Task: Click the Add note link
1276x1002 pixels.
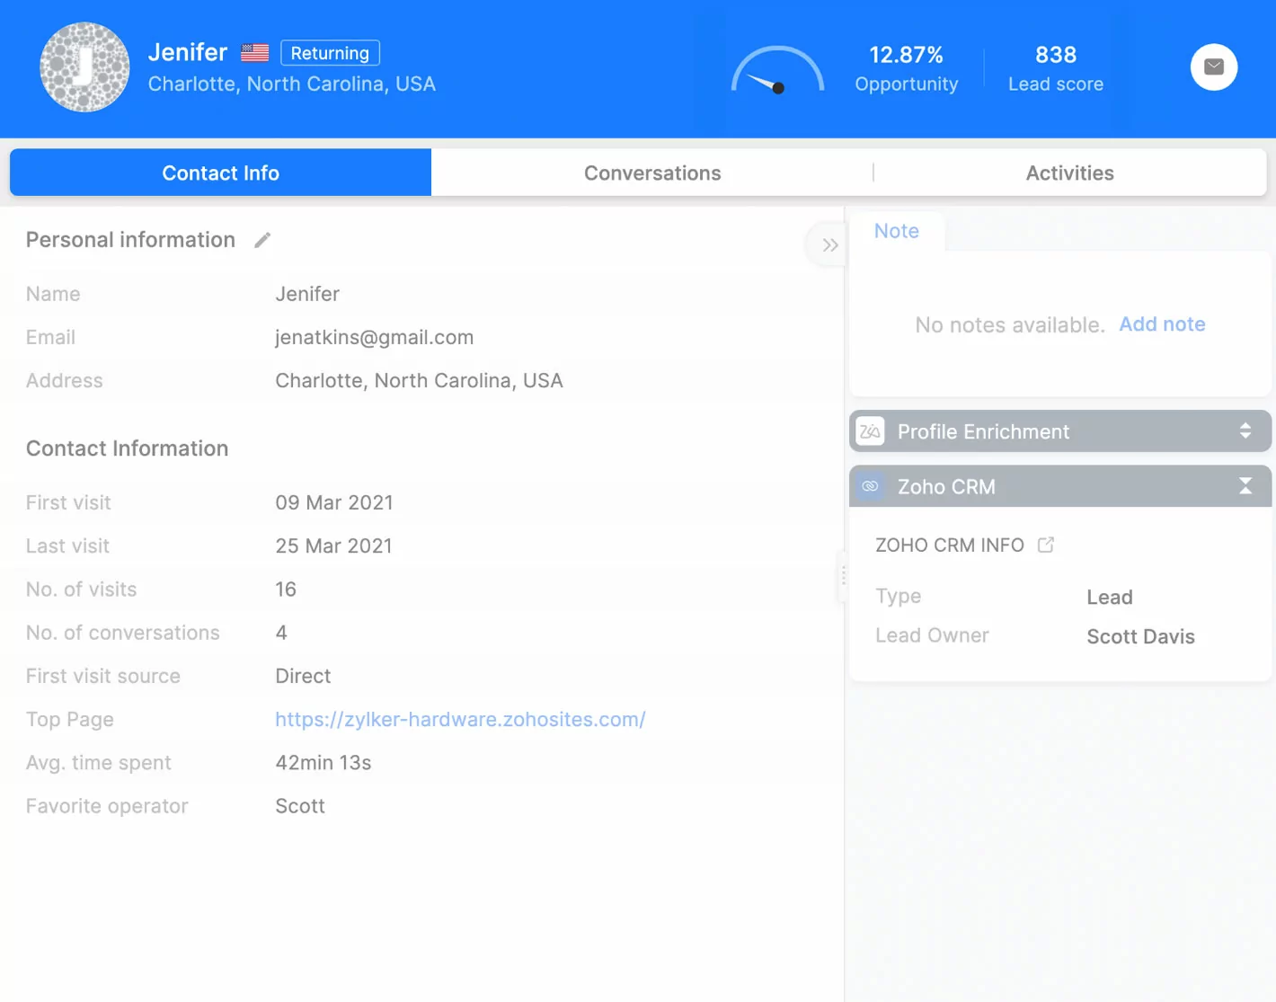Action: point(1162,324)
